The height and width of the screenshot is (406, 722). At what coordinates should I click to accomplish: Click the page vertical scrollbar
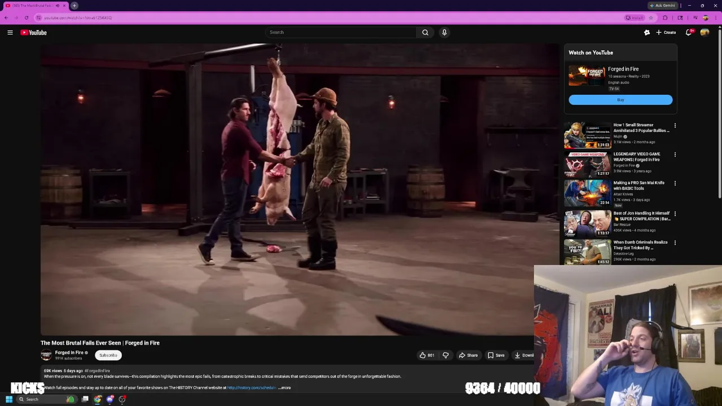click(x=720, y=113)
